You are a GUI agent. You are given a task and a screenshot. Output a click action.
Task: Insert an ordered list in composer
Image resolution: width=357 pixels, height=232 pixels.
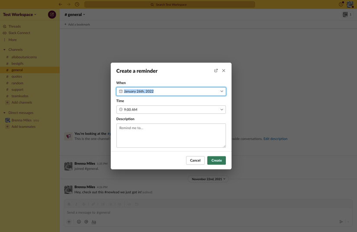103,204
